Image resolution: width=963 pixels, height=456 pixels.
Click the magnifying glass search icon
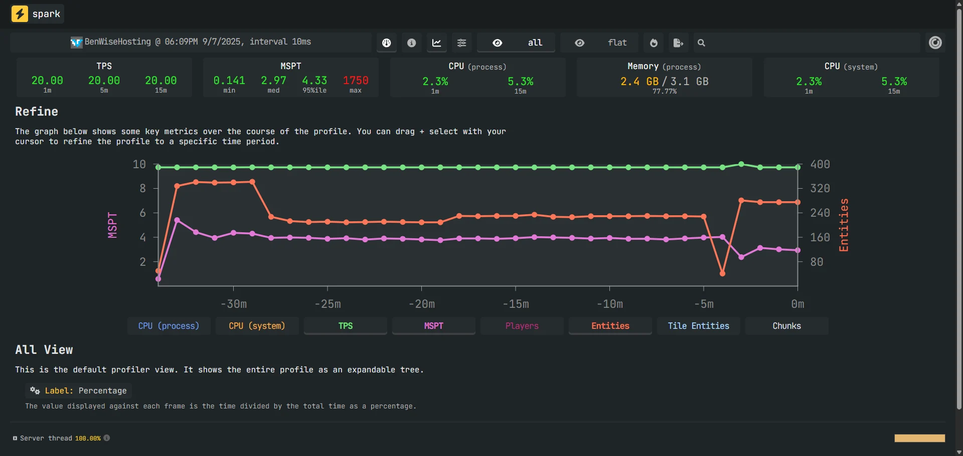701,43
